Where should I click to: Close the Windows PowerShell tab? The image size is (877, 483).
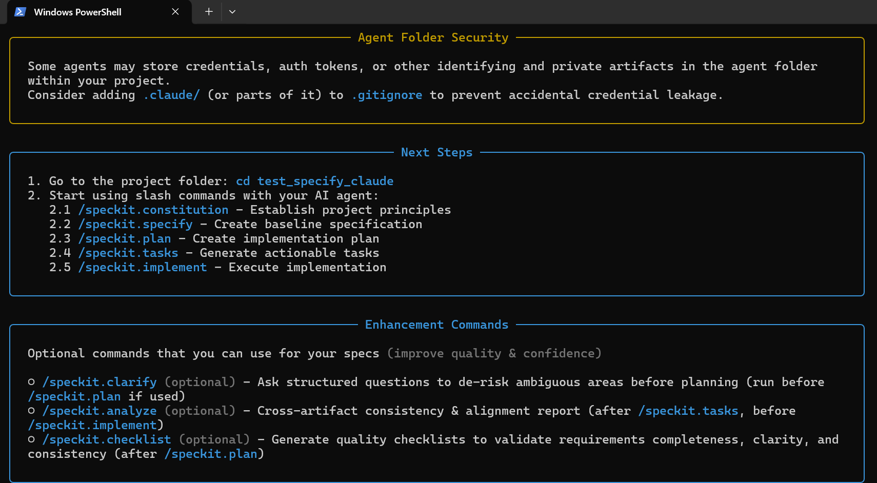pyautogui.click(x=175, y=12)
